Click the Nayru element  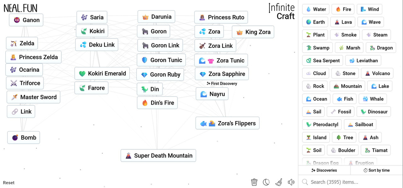point(212,94)
